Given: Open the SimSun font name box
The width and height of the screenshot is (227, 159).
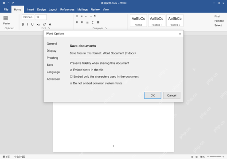Looking at the screenshot, I should pos(28,17).
